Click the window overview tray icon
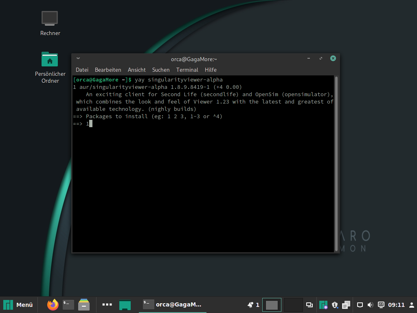The image size is (417, 313). [309, 305]
